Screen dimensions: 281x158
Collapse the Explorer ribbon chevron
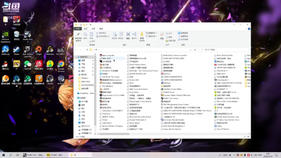(246, 29)
